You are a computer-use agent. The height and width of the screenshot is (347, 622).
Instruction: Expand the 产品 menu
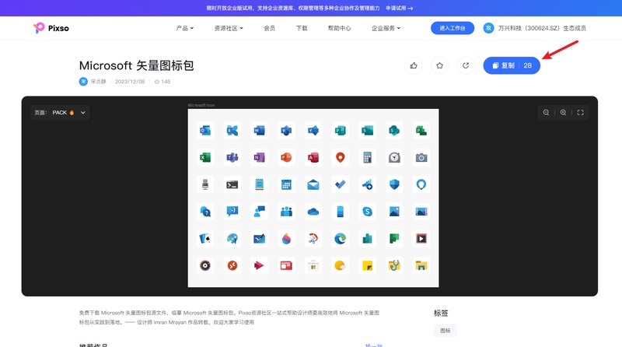[x=185, y=28]
